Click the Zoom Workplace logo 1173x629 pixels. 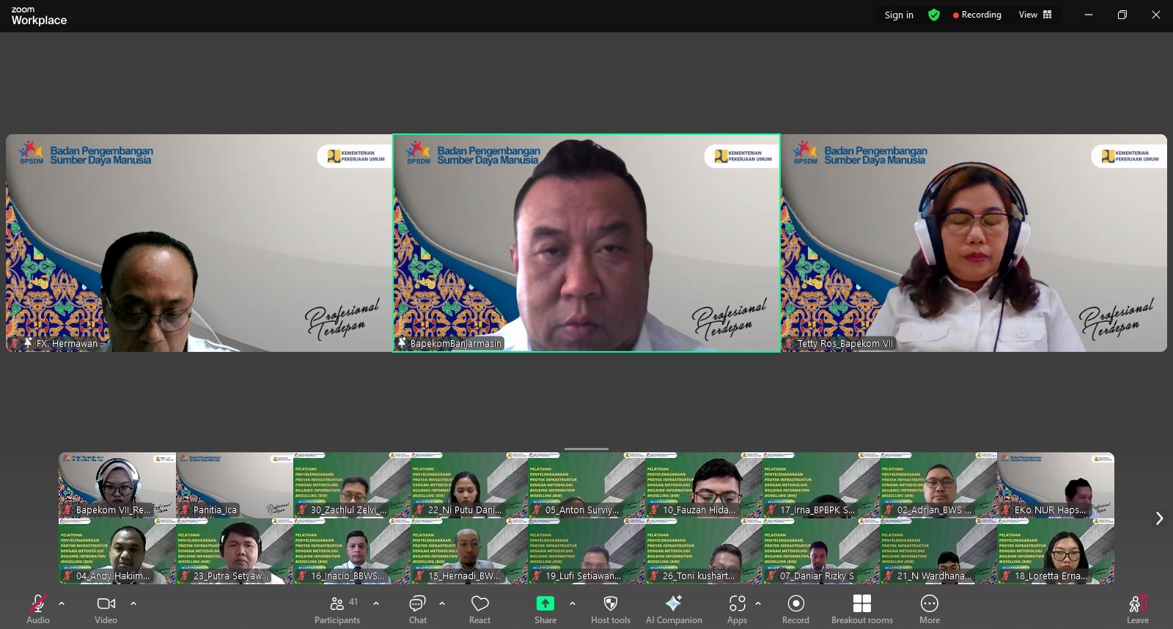click(x=39, y=15)
